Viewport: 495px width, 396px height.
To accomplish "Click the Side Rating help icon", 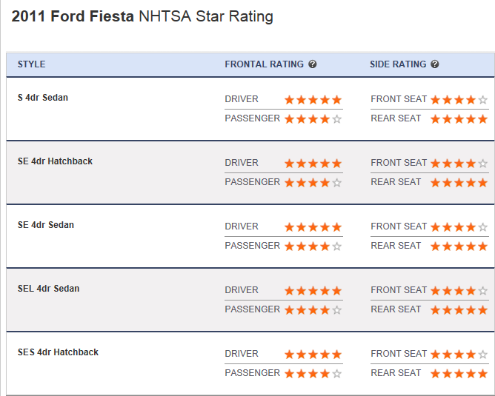I will click(x=435, y=64).
